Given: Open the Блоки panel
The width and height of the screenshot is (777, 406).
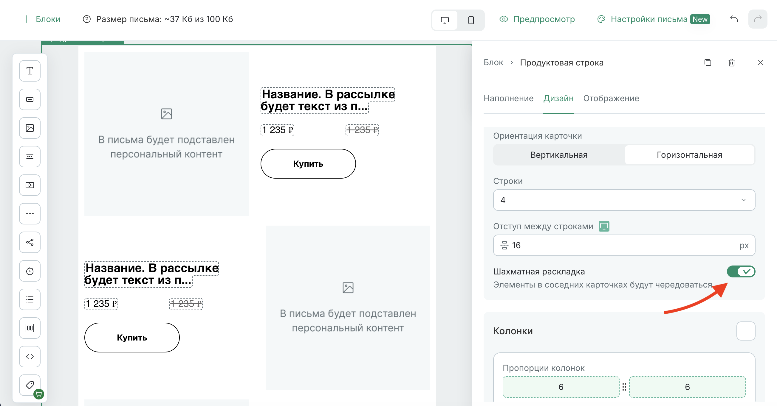Looking at the screenshot, I should coord(42,19).
